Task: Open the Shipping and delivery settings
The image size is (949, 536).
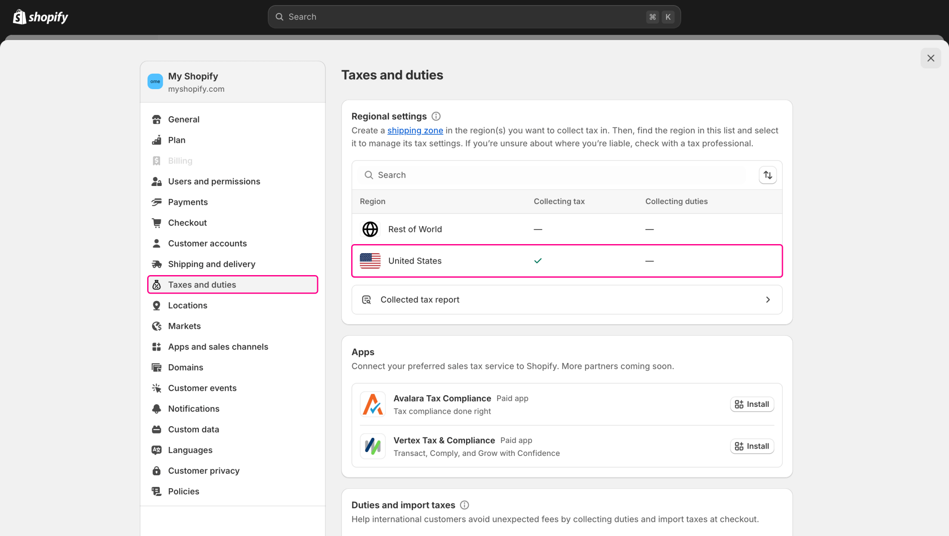Action: point(211,264)
